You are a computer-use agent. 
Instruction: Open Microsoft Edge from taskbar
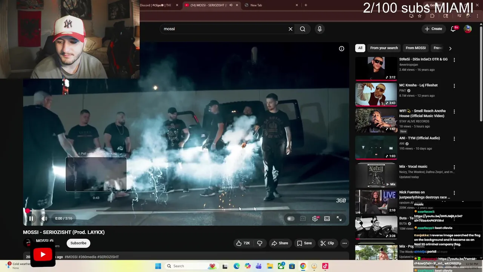click(x=236, y=266)
